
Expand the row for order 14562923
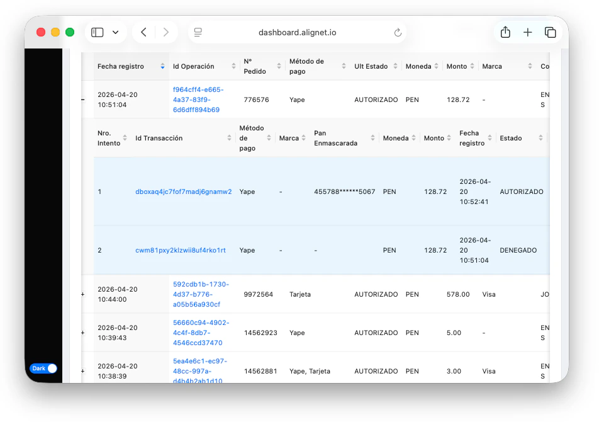83,333
